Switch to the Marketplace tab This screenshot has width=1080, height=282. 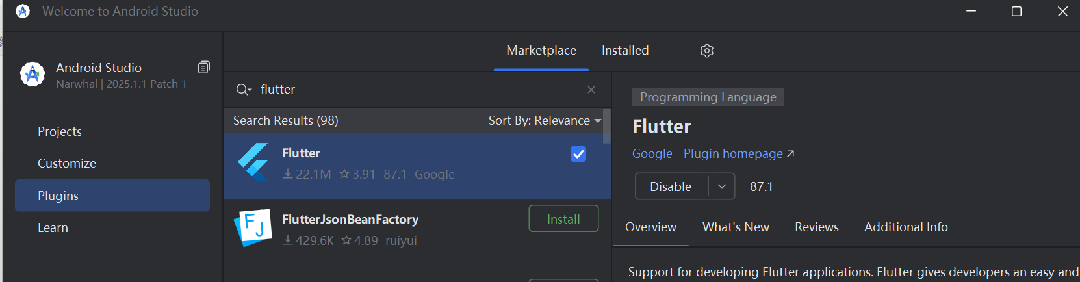click(541, 51)
